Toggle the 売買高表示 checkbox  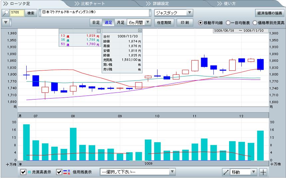24,172
